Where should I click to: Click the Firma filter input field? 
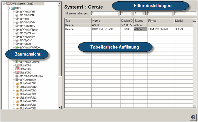[x=159, y=13]
